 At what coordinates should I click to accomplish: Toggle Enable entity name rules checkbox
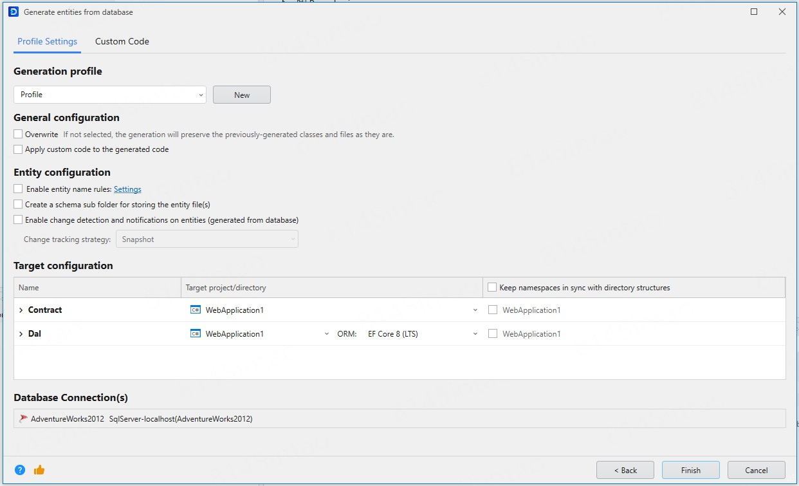pyautogui.click(x=18, y=189)
